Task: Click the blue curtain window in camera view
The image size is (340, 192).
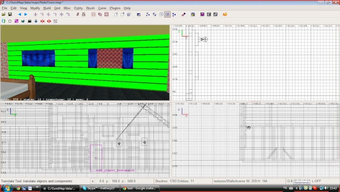Action: (x=38, y=58)
